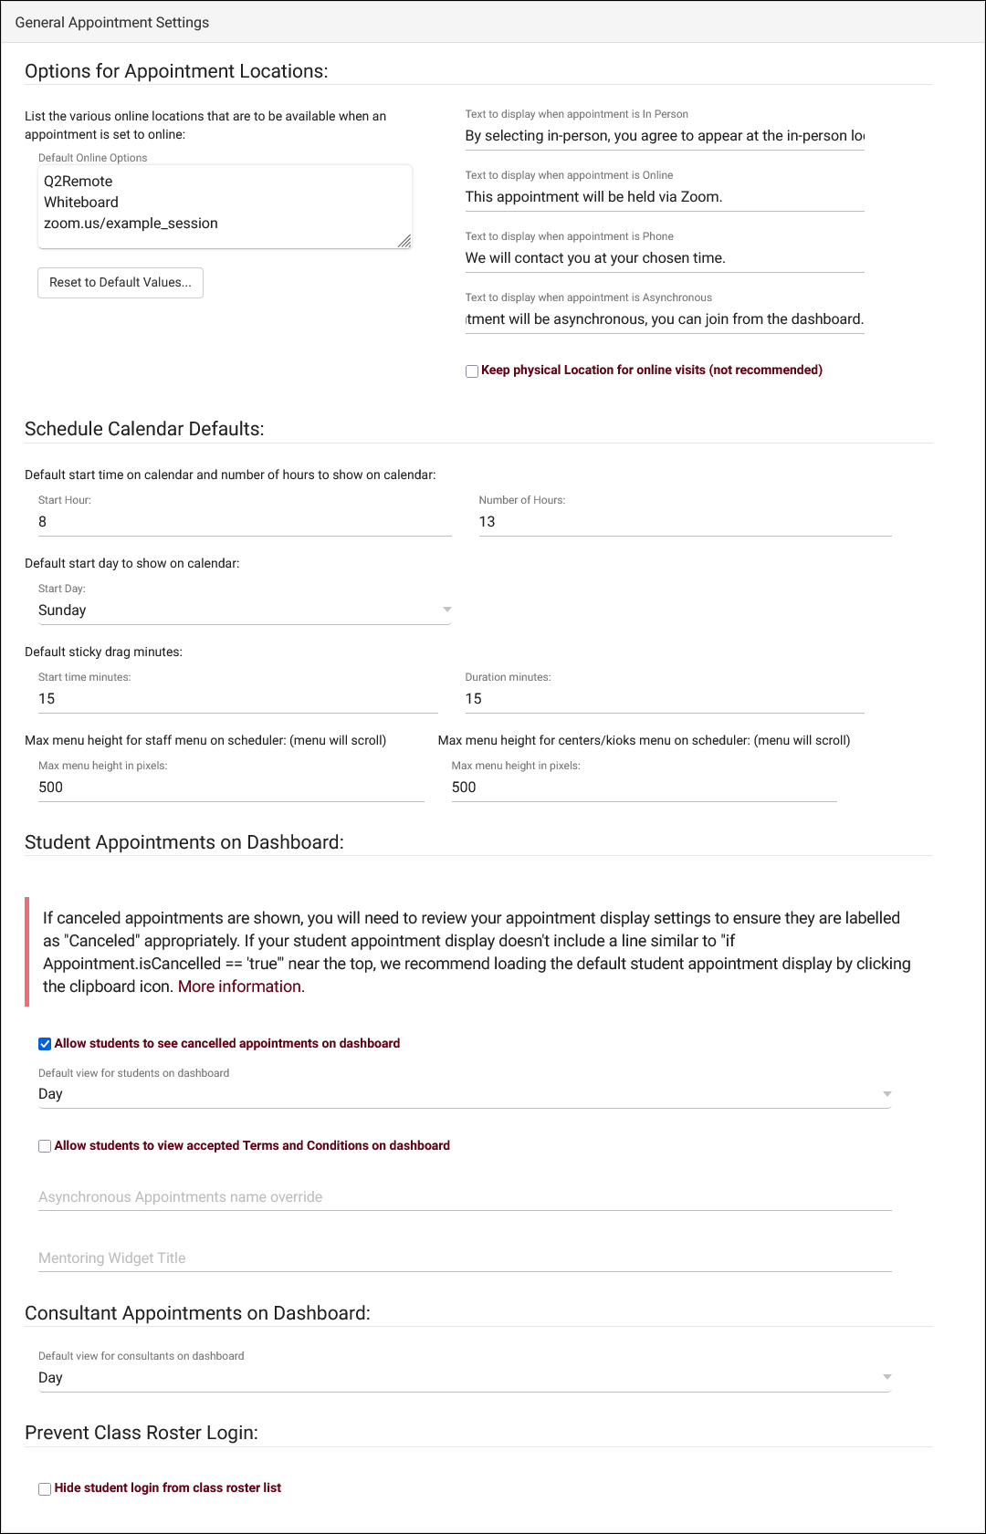986x1534 pixels.
Task: Focus the Duration minutes field
Action: coord(664,699)
